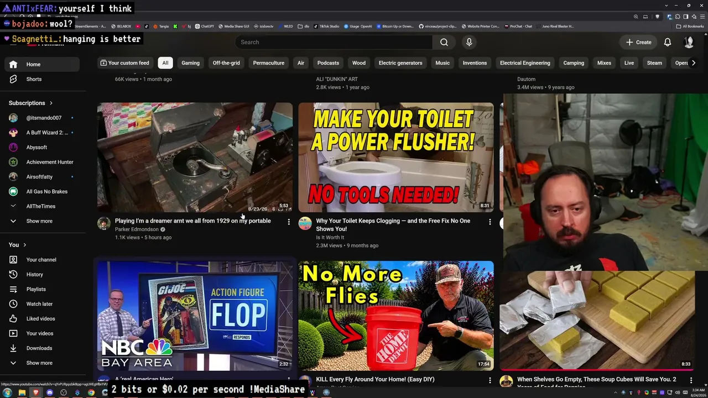Select the Off-the-grid filter chip
This screenshot has height=398, width=708.
click(226, 63)
